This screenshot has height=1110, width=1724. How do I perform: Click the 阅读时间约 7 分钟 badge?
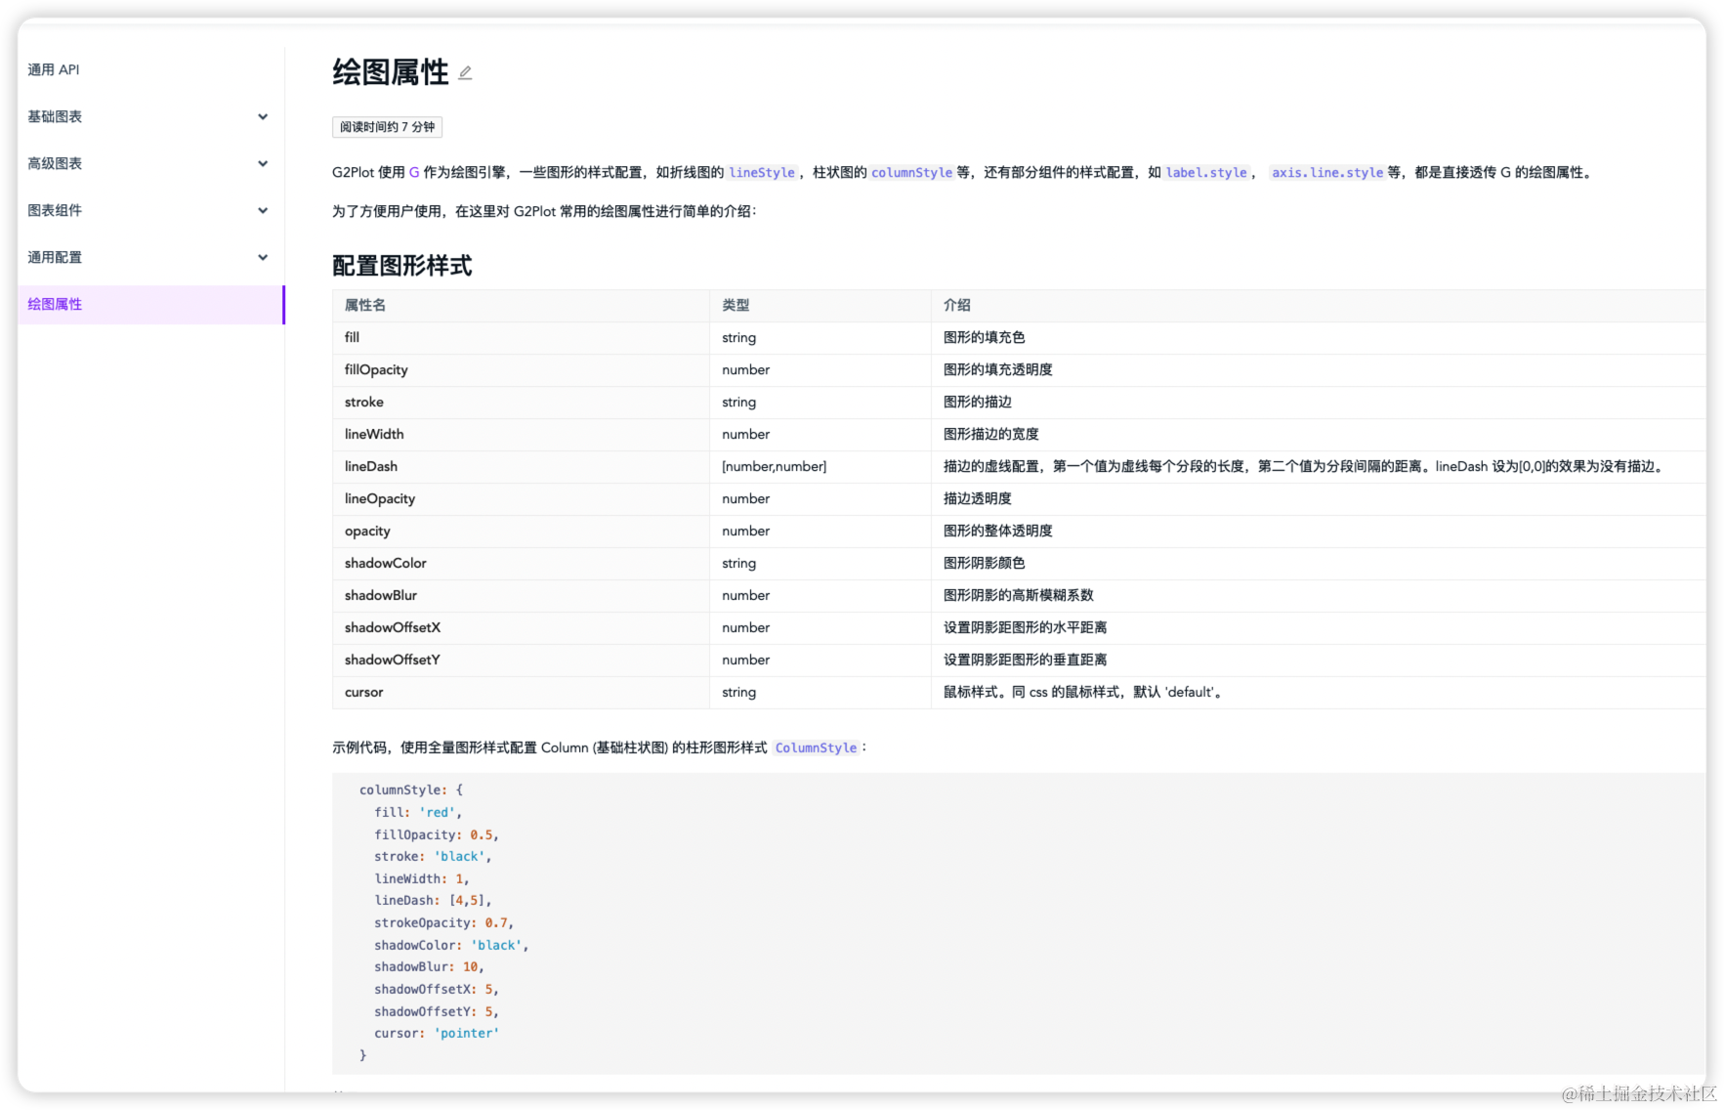pos(387,127)
